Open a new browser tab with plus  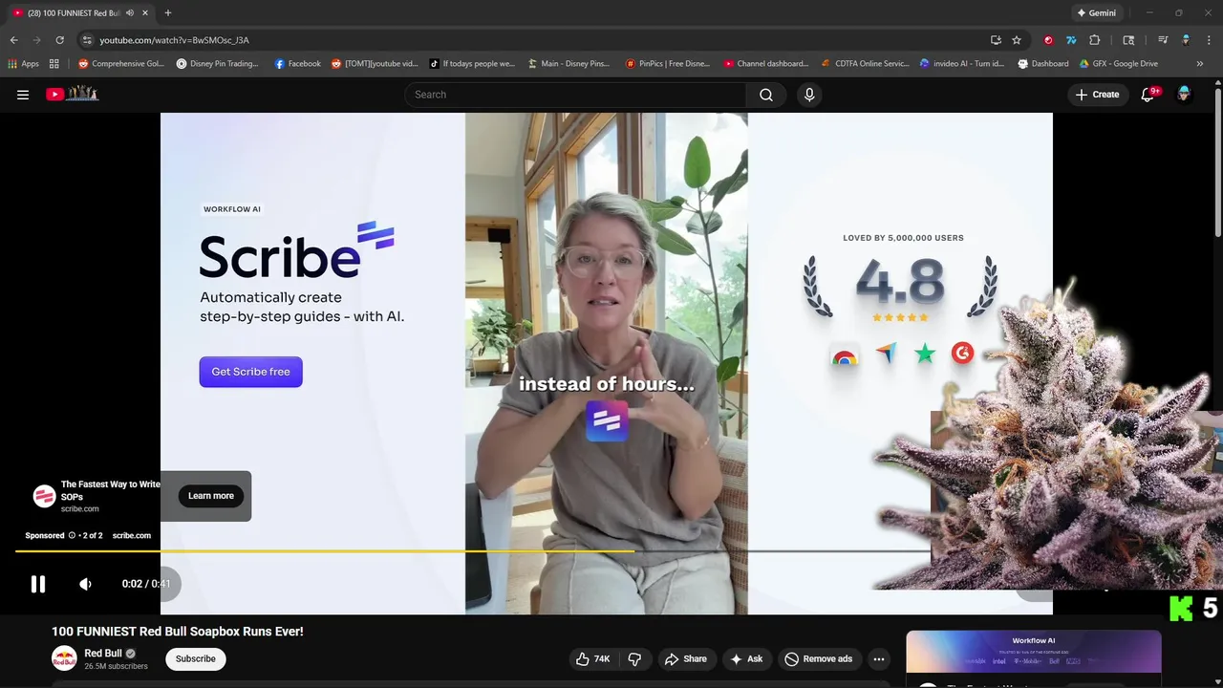pos(168,13)
